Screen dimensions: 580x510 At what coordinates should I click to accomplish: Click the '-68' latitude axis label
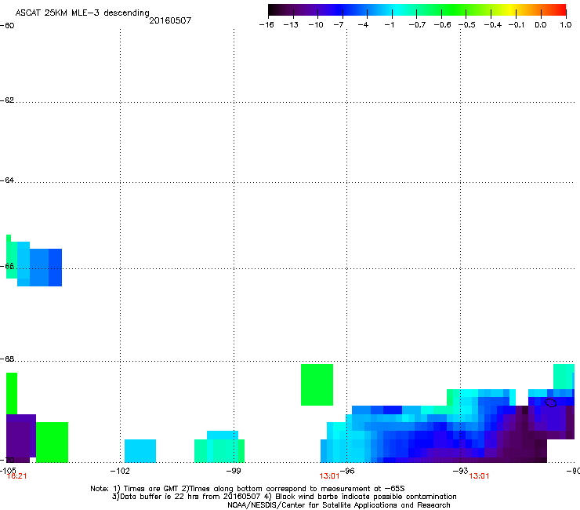(x=7, y=359)
